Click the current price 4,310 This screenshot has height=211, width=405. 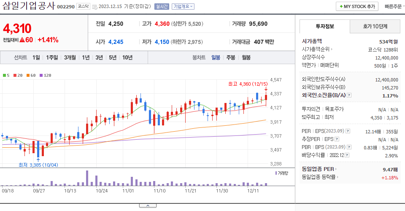(x=17, y=28)
